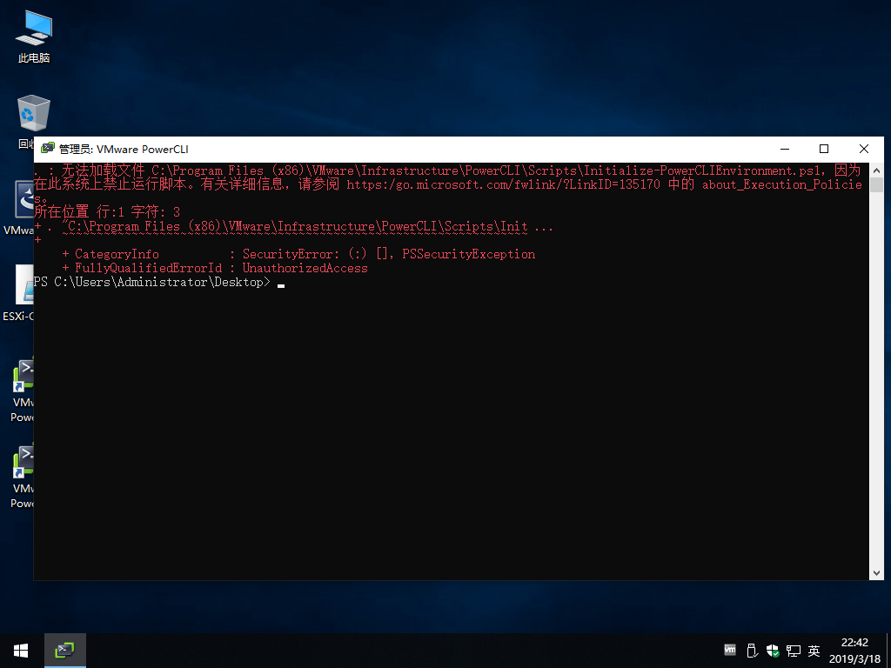Image resolution: width=891 pixels, height=668 pixels.
Task: Select the lower VMware PowerCLI desktop shortcut
Action: point(22,468)
